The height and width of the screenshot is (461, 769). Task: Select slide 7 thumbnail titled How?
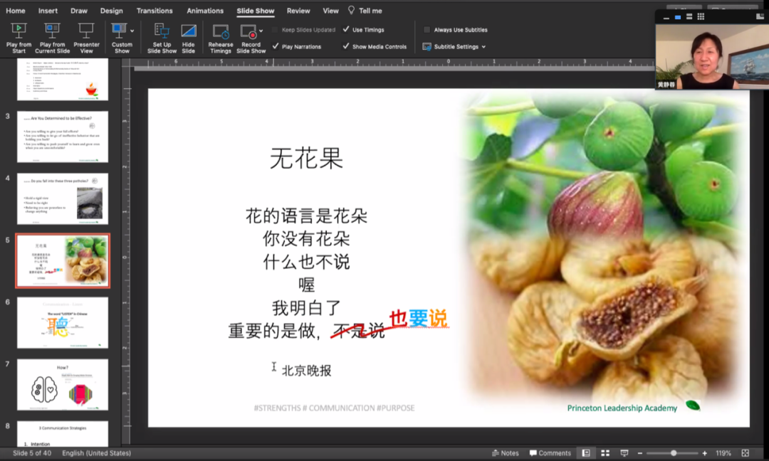click(x=63, y=385)
